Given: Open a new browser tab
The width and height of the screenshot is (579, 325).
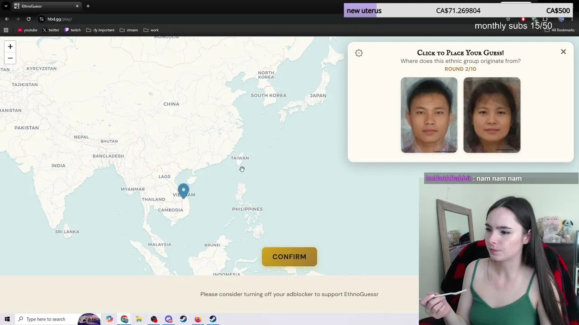Looking at the screenshot, I should (x=88, y=6).
